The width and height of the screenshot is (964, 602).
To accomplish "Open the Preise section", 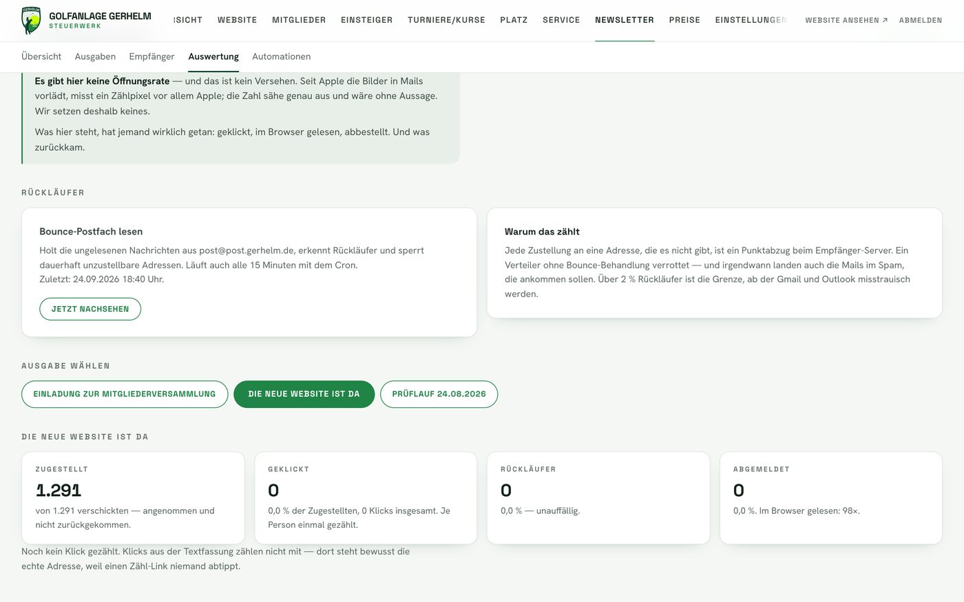I will coord(684,20).
